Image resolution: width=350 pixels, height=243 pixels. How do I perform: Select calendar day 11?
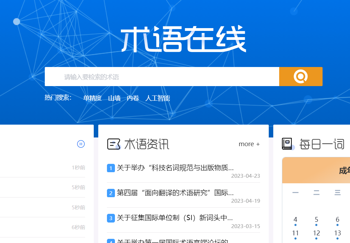295,233
